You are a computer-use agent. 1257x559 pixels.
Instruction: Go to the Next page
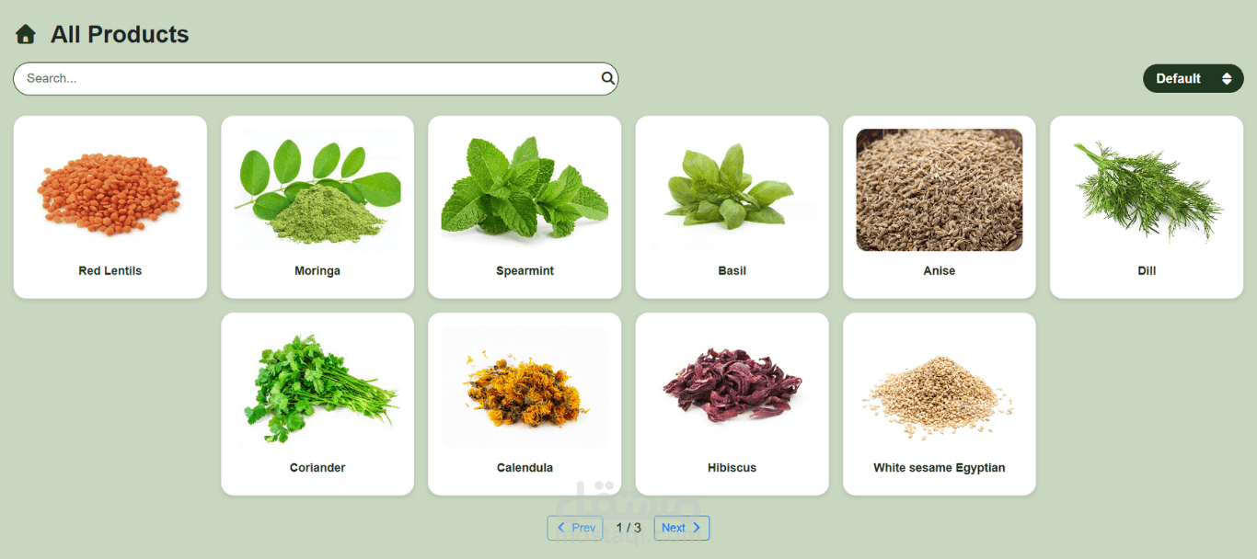pos(682,528)
